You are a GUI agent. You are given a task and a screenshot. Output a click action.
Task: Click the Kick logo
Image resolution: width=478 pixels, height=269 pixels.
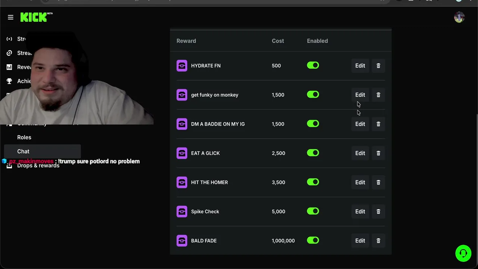click(x=34, y=17)
